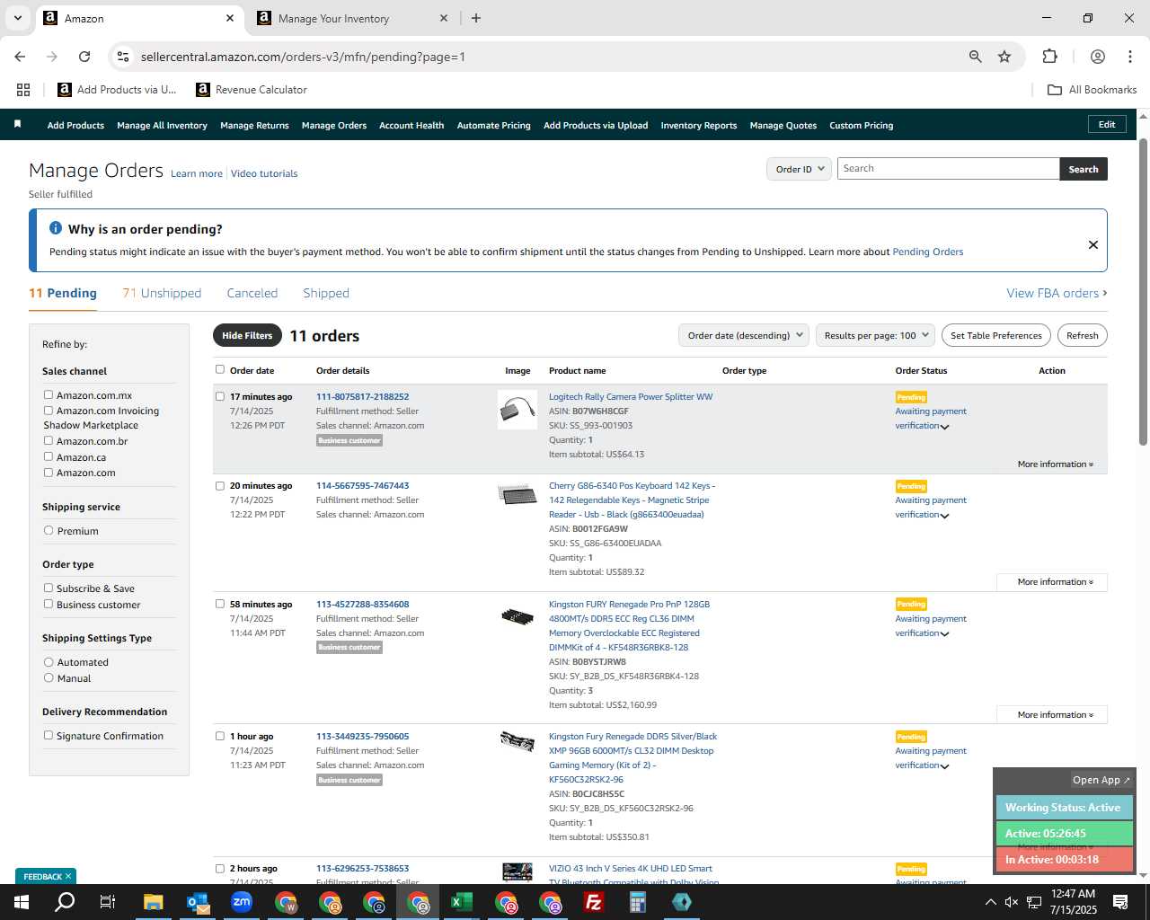Open Account Health in top navigation
The width and height of the screenshot is (1150, 920).
click(x=411, y=126)
